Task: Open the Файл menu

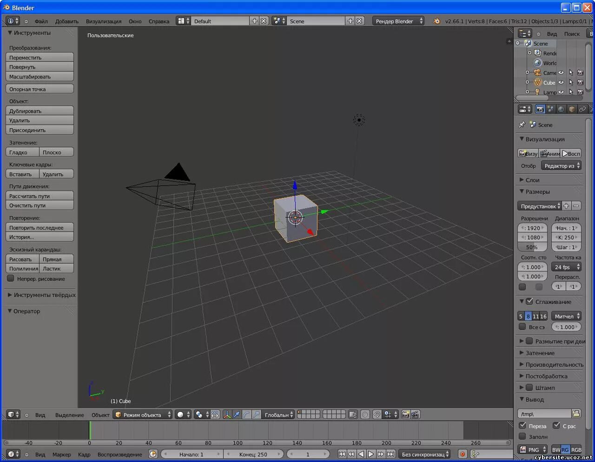Action: pyautogui.click(x=41, y=21)
